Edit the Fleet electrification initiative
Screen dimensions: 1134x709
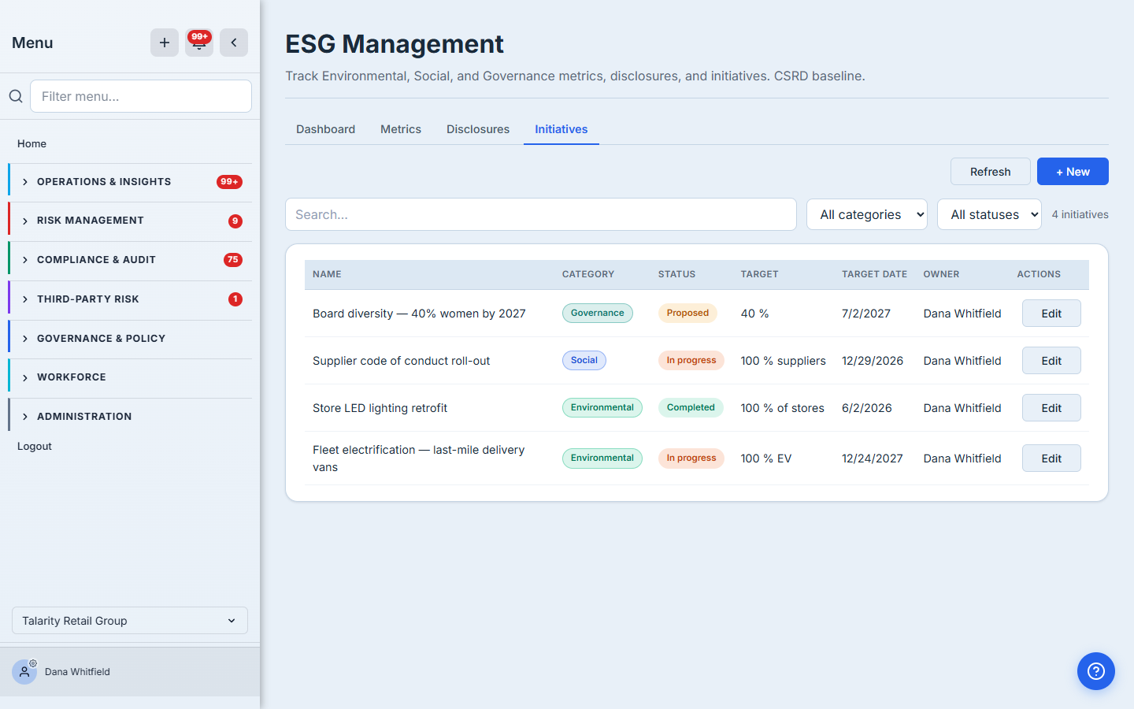pos(1051,458)
